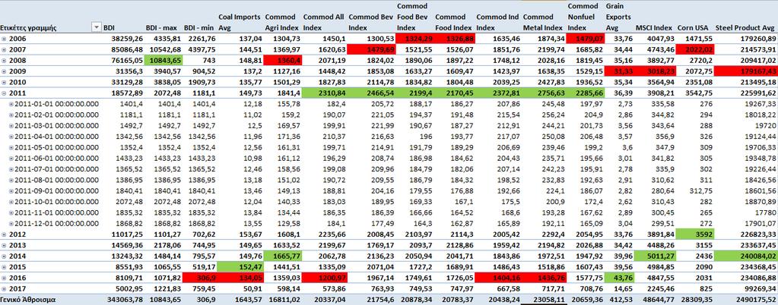The height and width of the screenshot is (305, 778).
Task: Select the 2011-09-01 00:00:00.000 row label
Action: [x=56, y=190]
